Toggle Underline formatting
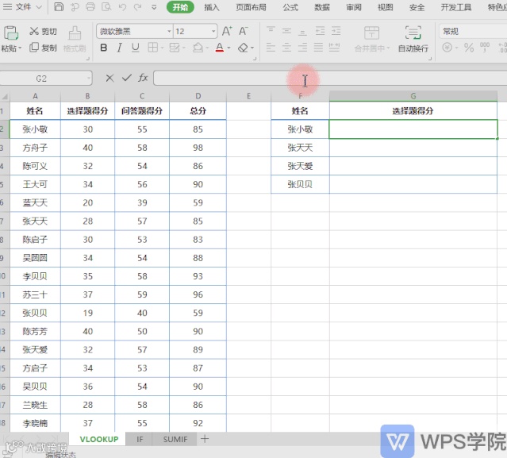This screenshot has height=458, width=507. [136, 48]
